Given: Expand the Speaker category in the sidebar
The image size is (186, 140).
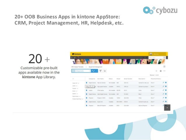Looking at the screenshot, I should pyautogui.click(x=77, y=94).
